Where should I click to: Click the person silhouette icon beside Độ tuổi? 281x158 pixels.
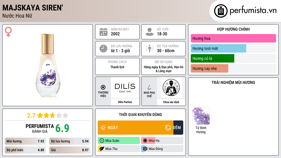[x=150, y=32]
